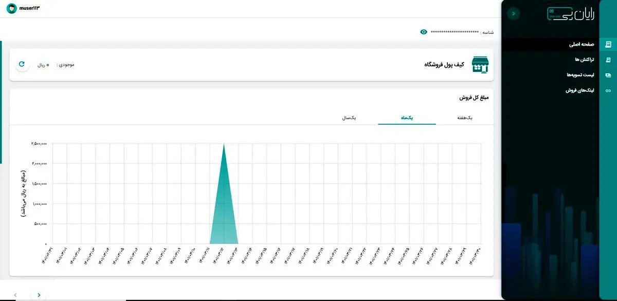617x301 pixels.
Task: Click the transactions icon in the sidebar
Action: [x=608, y=60]
